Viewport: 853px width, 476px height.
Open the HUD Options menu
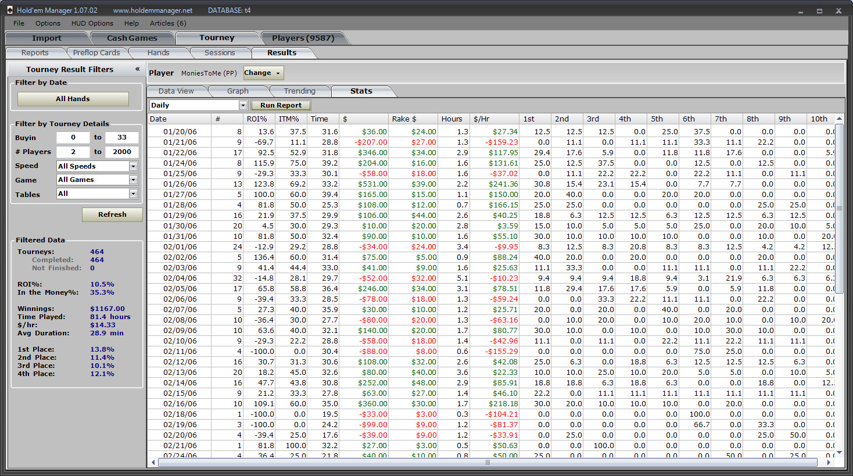[92, 23]
